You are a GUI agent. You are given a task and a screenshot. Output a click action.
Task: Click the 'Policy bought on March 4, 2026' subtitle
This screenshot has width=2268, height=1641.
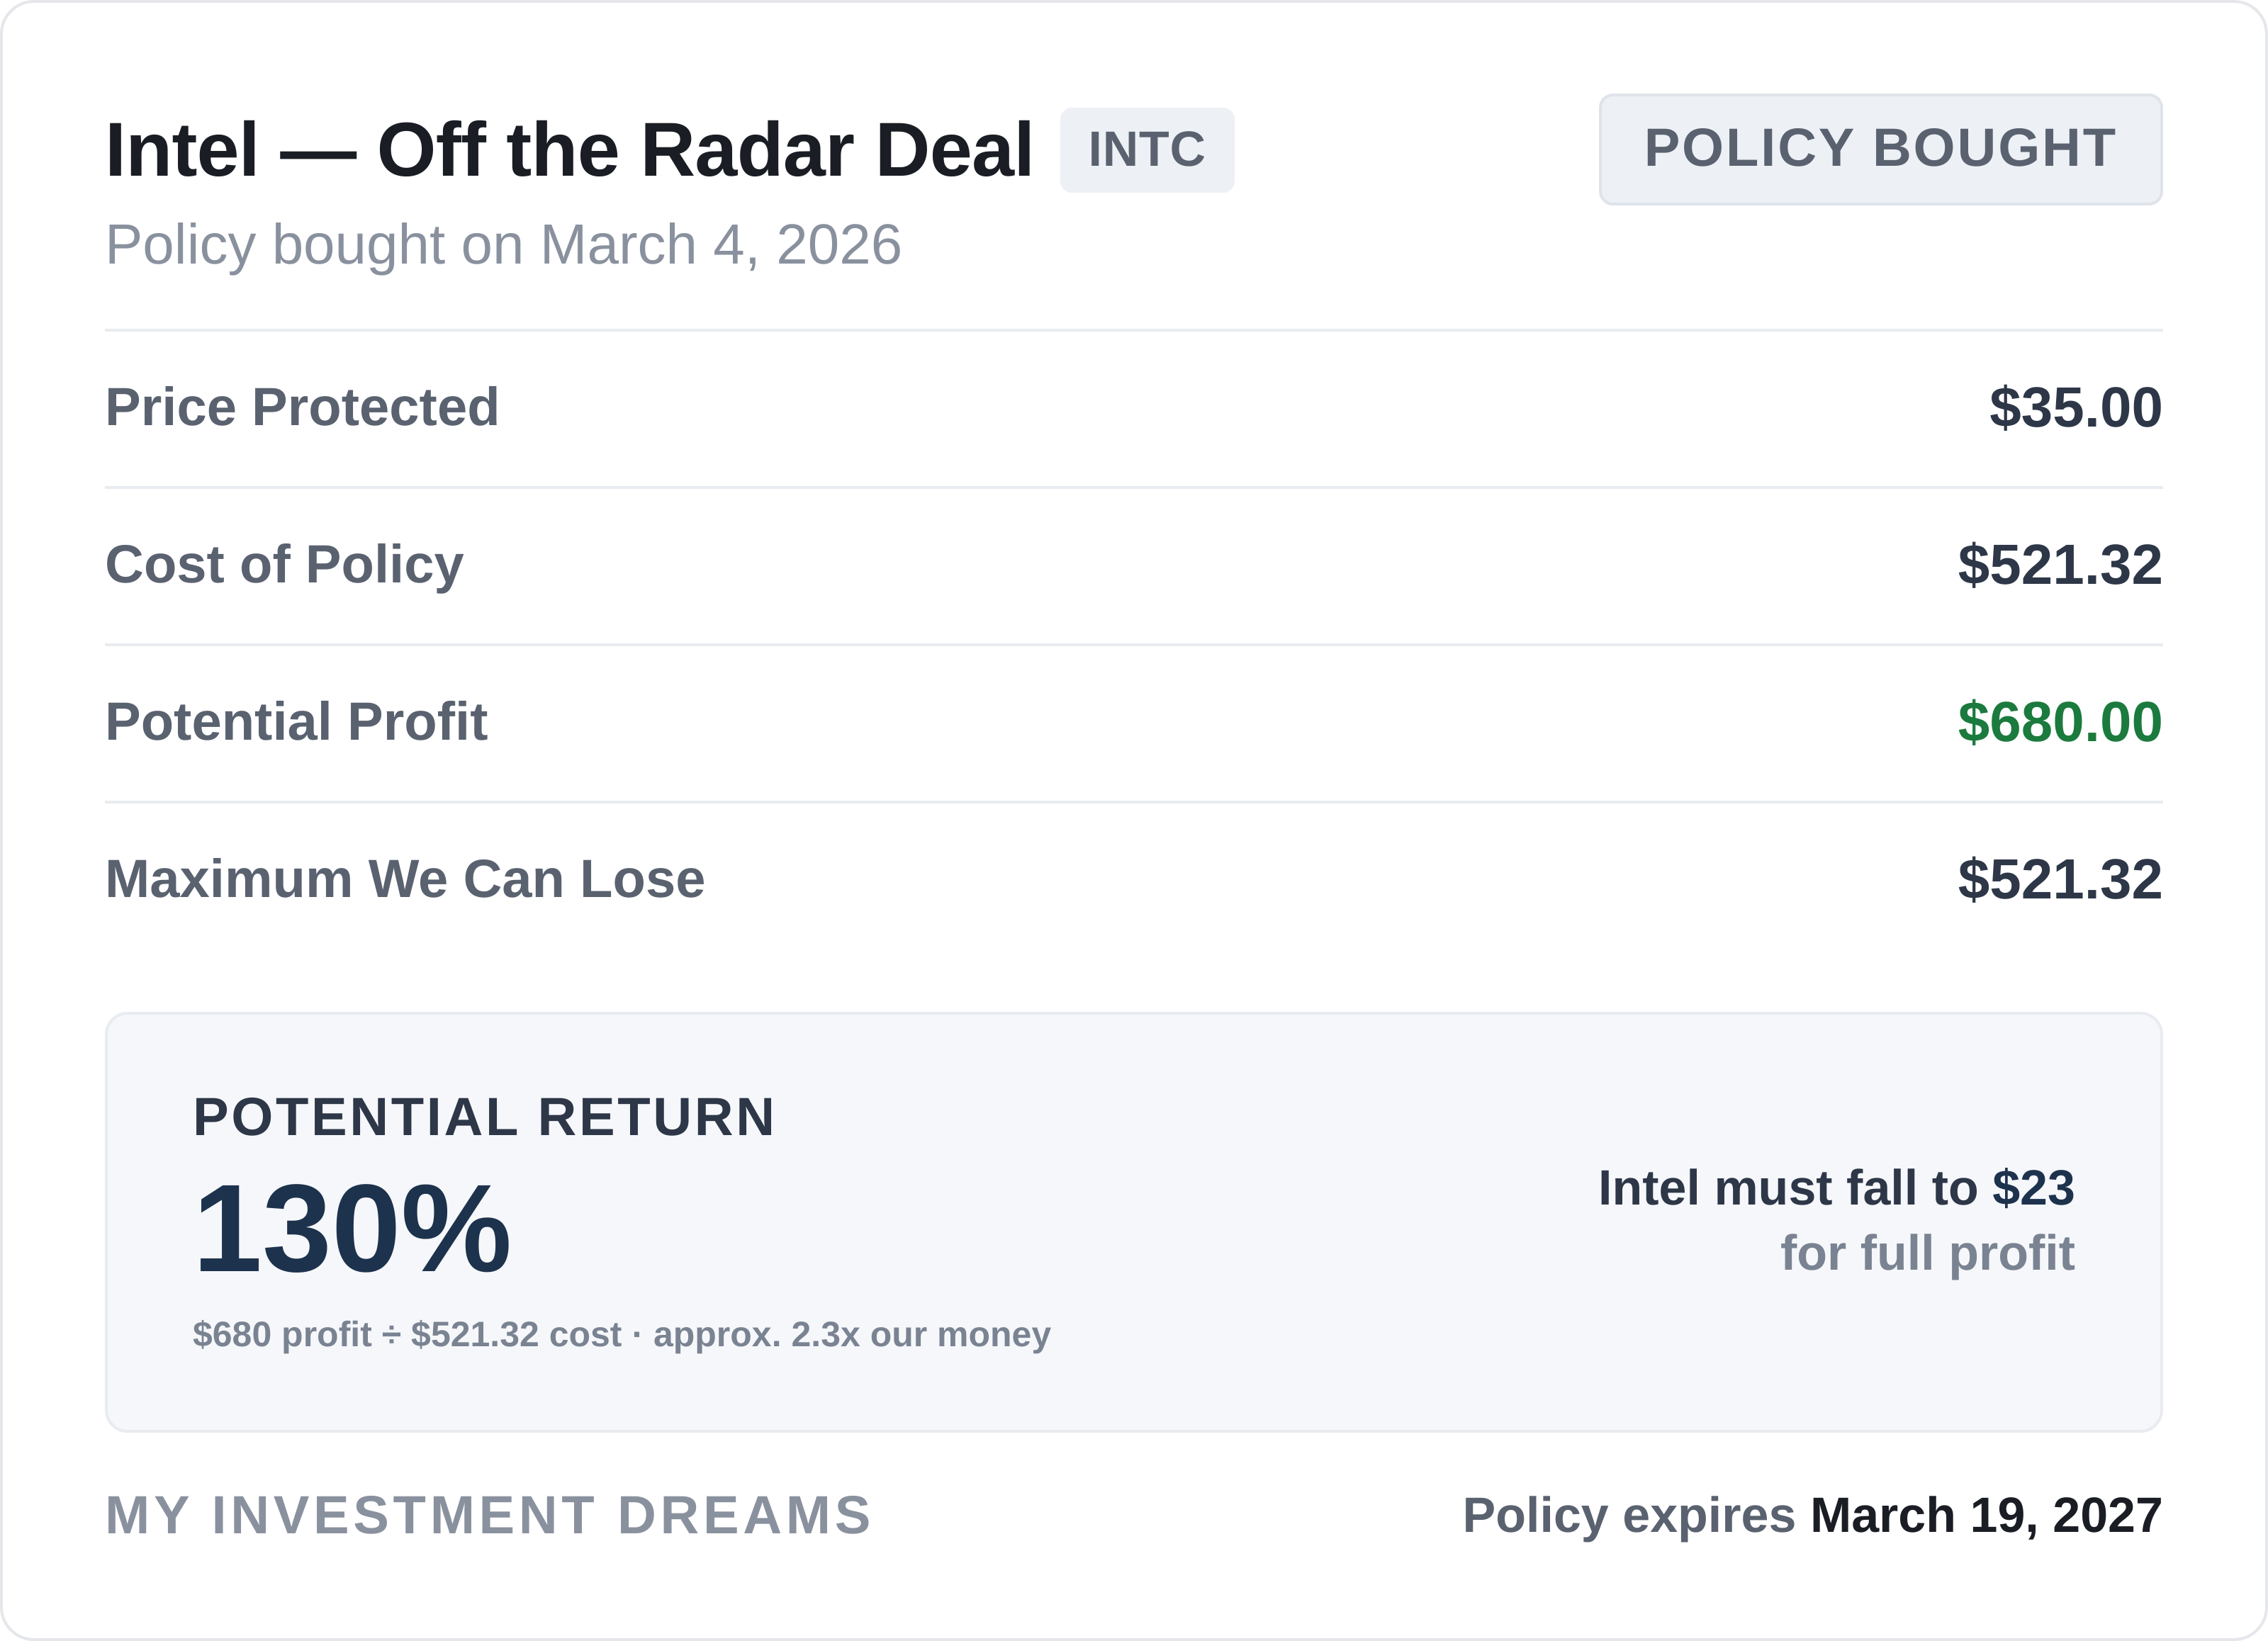pos(503,245)
